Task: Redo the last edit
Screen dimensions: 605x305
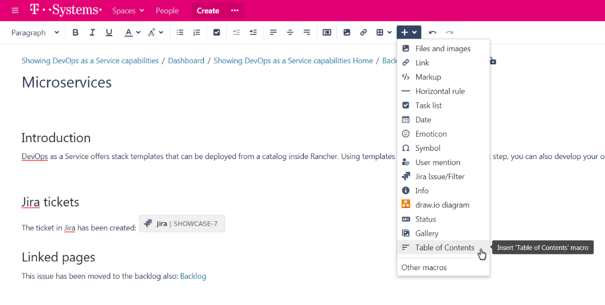Action: pyautogui.click(x=450, y=33)
